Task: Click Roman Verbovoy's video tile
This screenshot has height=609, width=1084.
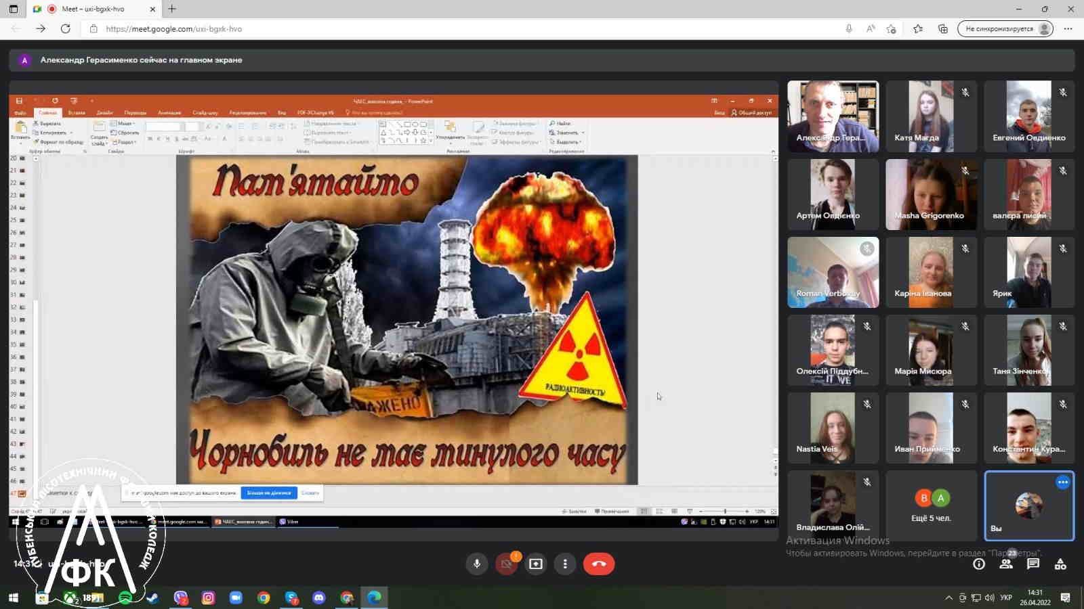Action: pyautogui.click(x=833, y=272)
